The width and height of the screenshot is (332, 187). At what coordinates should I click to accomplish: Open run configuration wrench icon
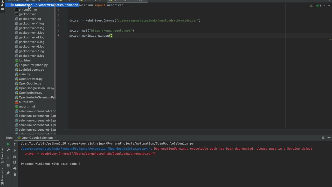coord(8,150)
